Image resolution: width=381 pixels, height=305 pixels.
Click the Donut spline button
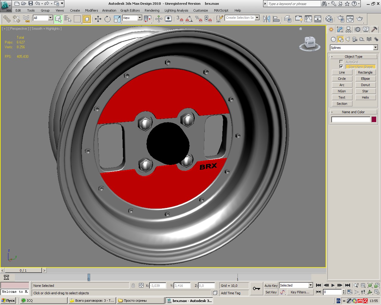tap(365, 85)
